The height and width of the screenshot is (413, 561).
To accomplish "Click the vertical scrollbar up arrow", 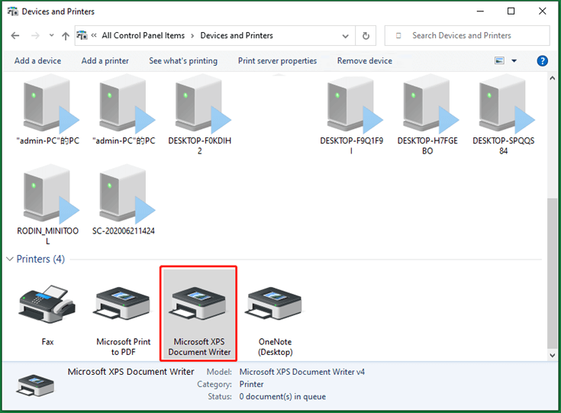I will [552, 78].
